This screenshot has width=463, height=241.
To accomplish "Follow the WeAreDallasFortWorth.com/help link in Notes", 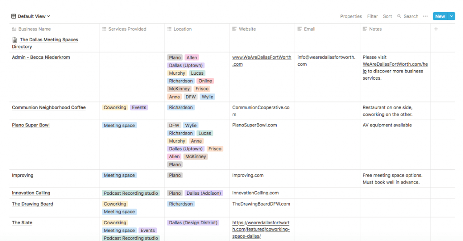I will click(395, 67).
